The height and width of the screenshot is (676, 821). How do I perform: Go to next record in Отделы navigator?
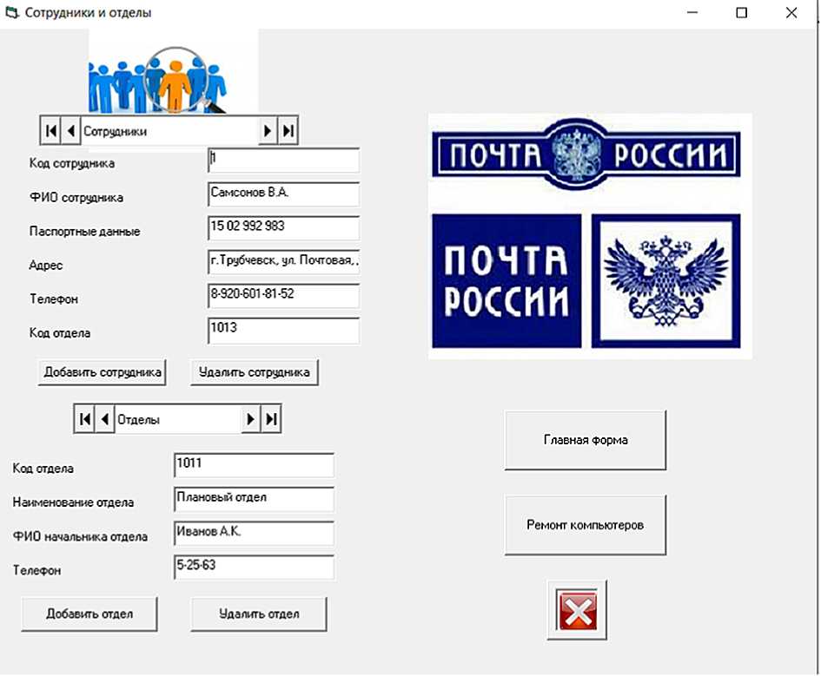tap(250, 419)
